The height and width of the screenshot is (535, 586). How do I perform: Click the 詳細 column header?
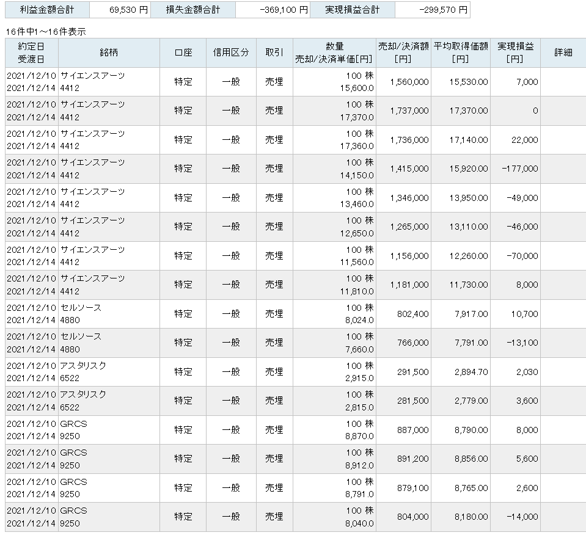pyautogui.click(x=563, y=53)
